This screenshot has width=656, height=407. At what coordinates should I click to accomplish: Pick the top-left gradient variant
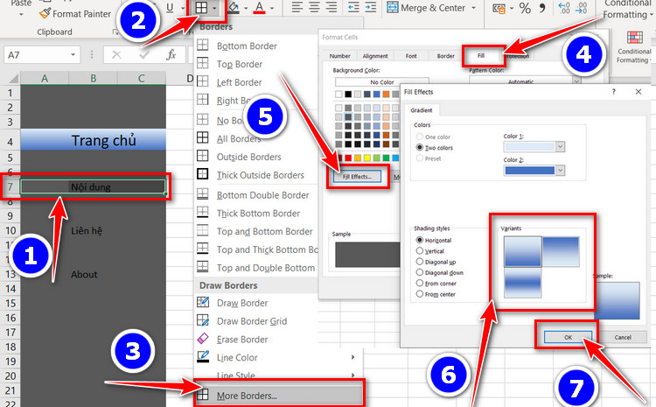click(522, 252)
